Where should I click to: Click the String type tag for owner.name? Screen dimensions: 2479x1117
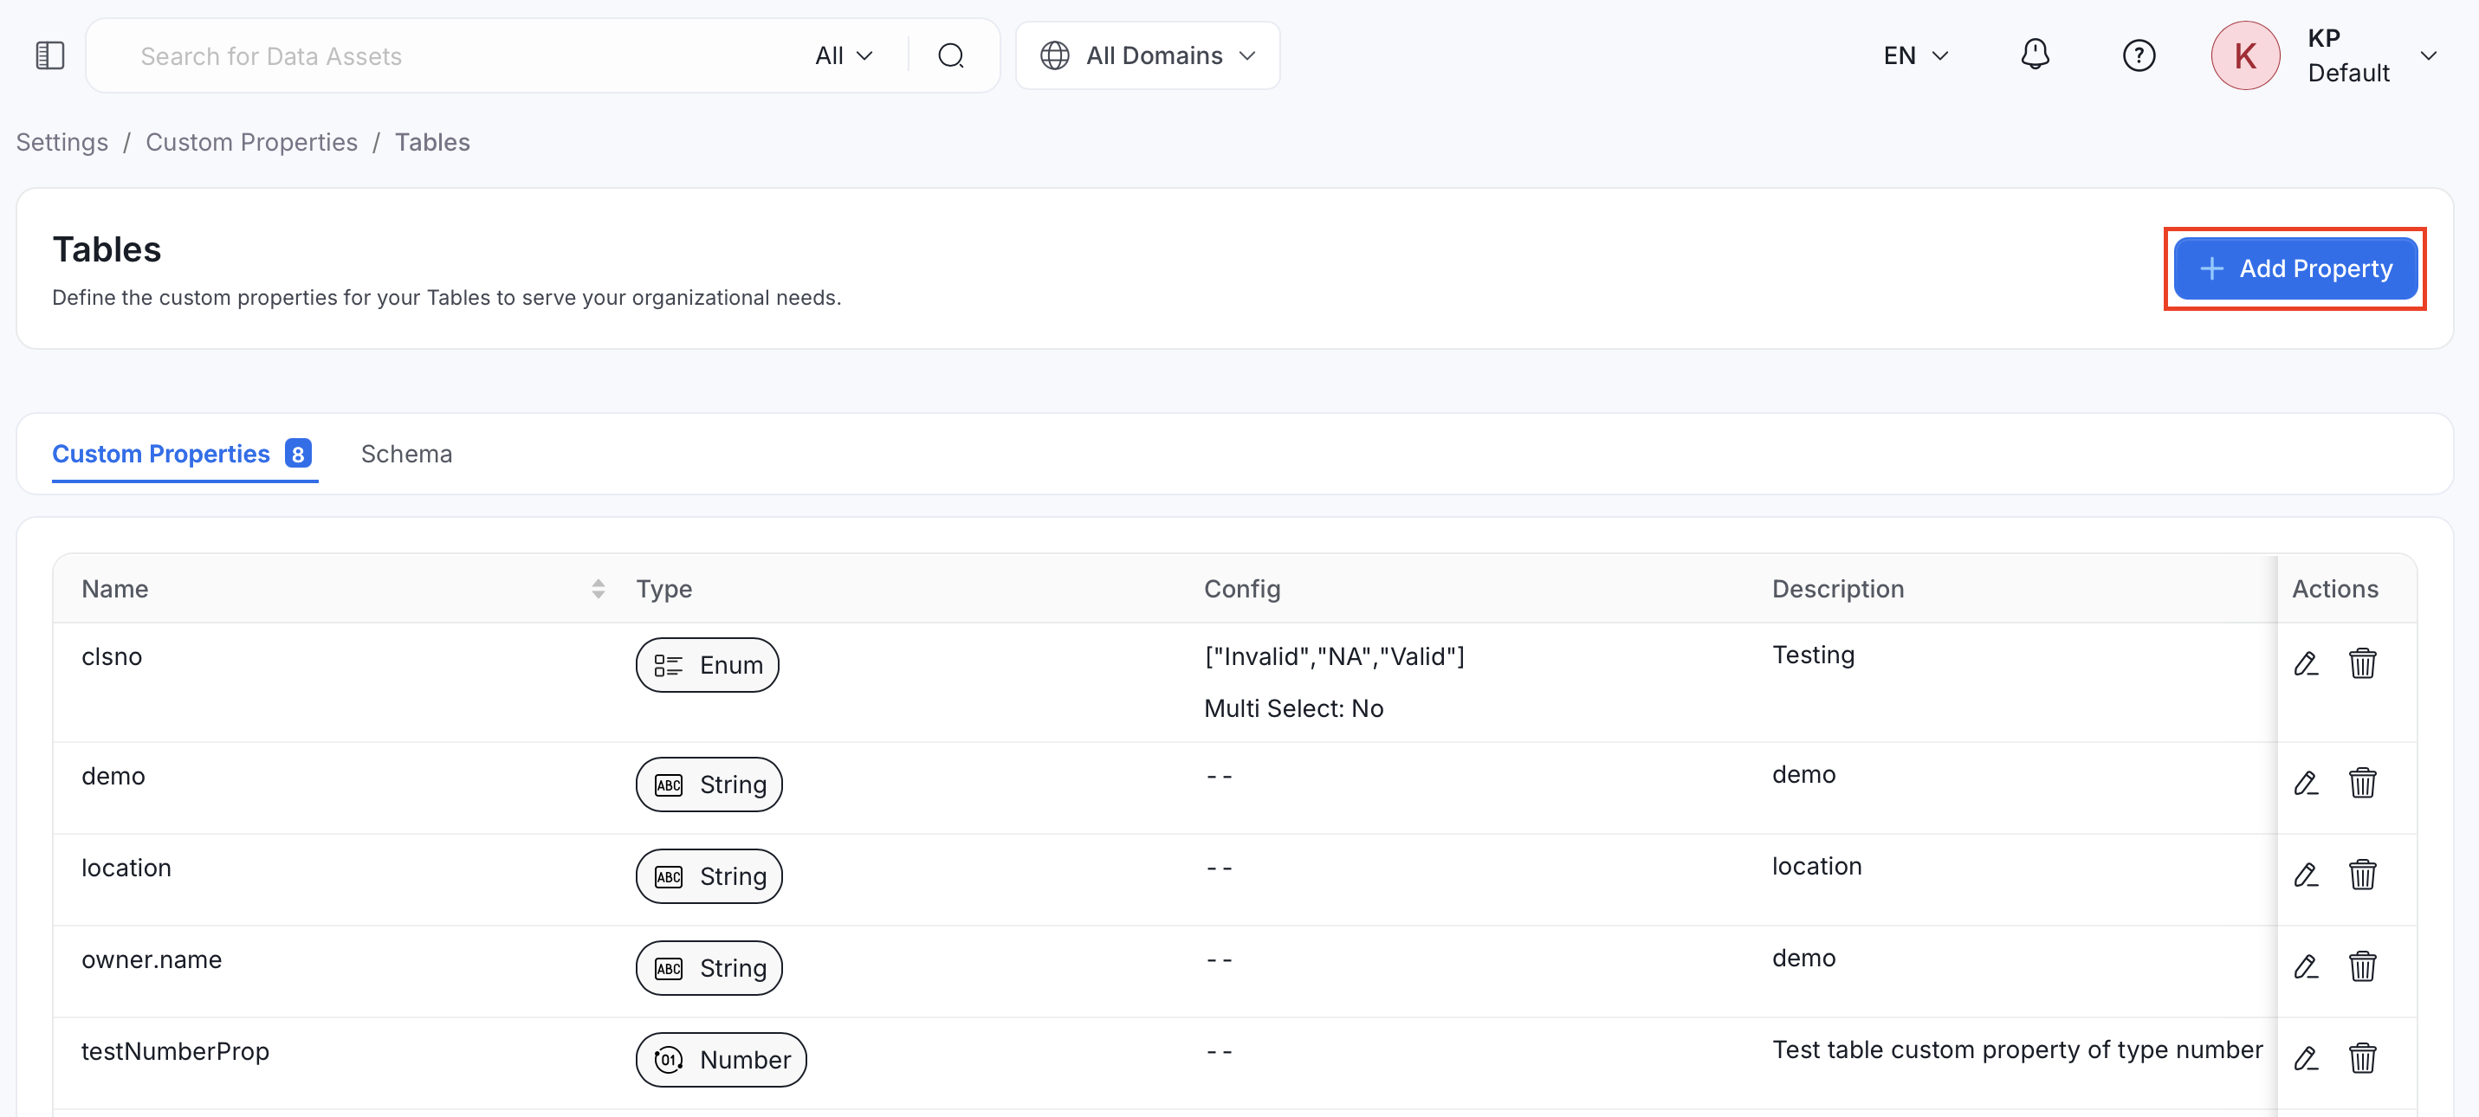(x=709, y=968)
